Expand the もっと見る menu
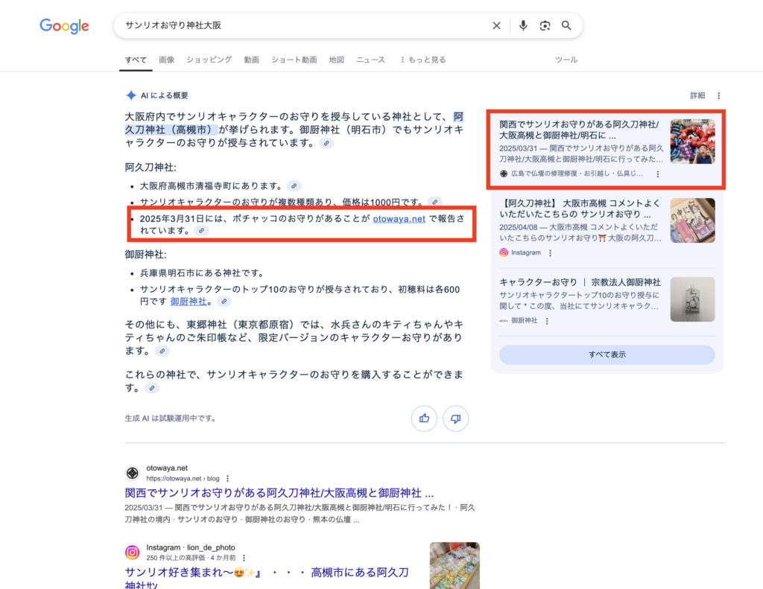763x589 pixels. tap(423, 60)
